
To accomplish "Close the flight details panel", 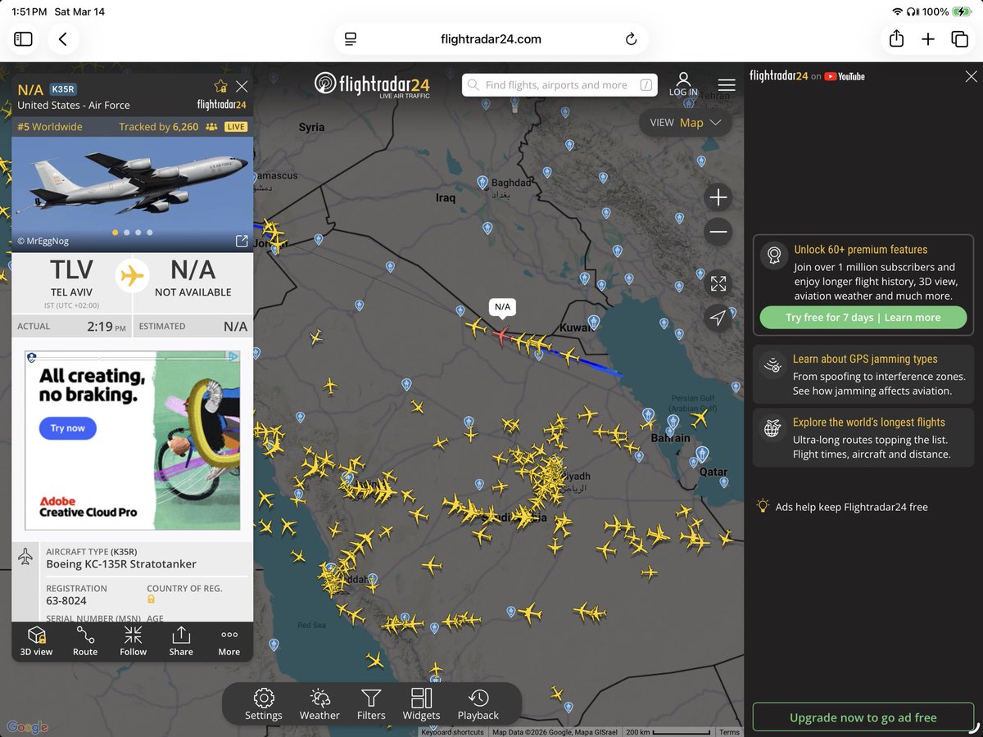I will 242,86.
